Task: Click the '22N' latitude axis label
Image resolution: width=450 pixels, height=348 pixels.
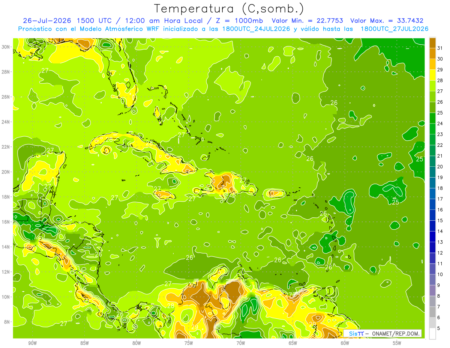Action: 6,147
